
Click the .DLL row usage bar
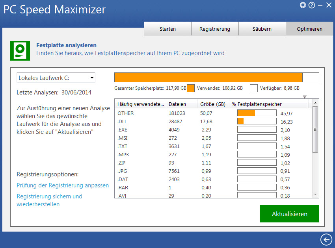pos(257,121)
